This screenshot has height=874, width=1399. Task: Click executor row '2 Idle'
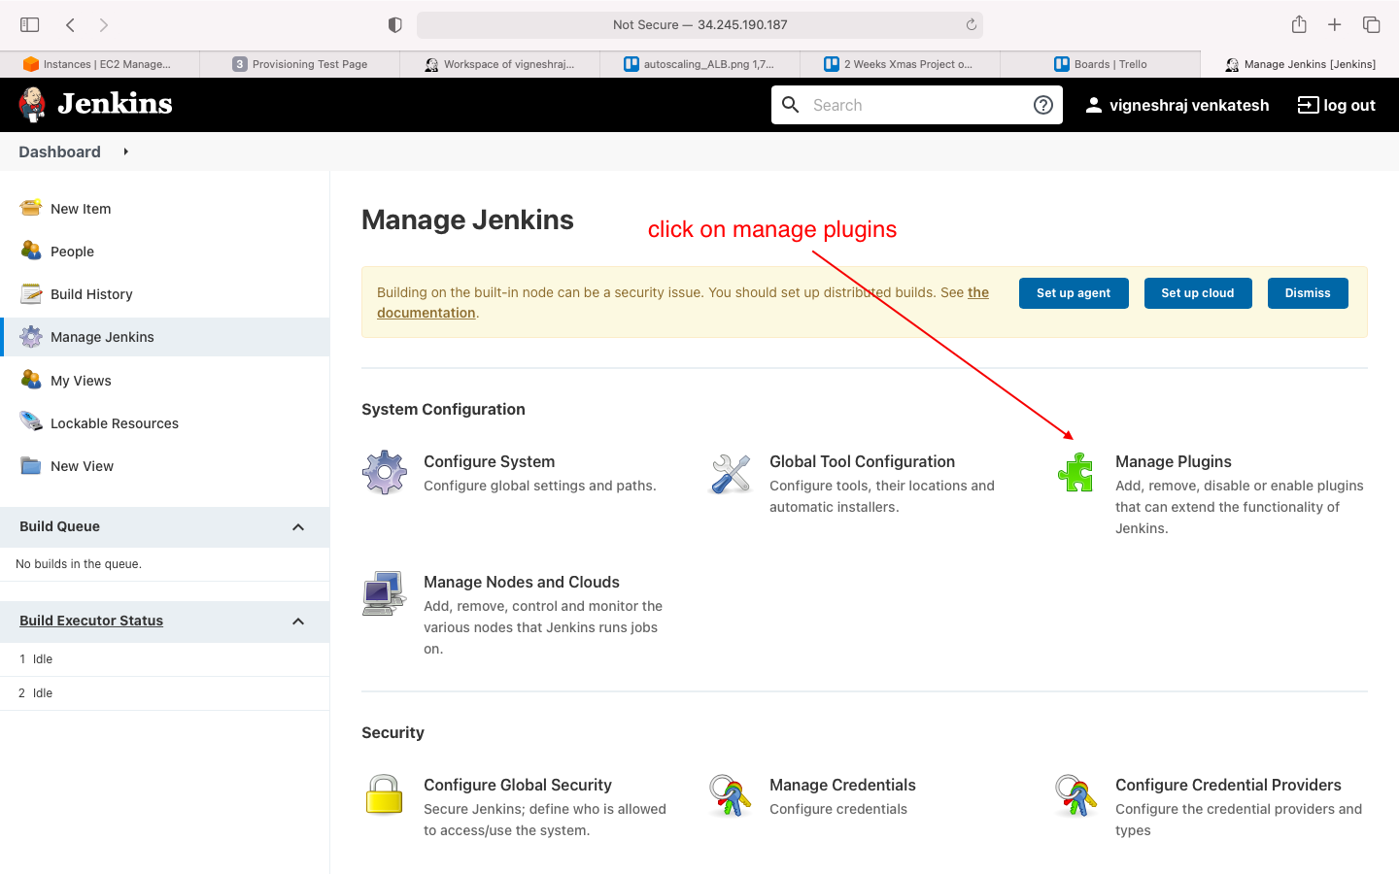pyautogui.click(x=165, y=693)
